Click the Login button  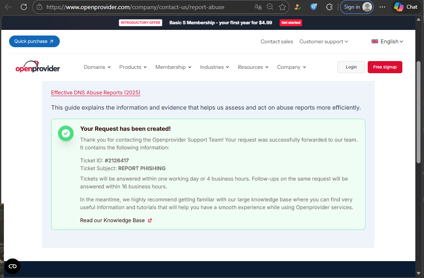(351, 67)
